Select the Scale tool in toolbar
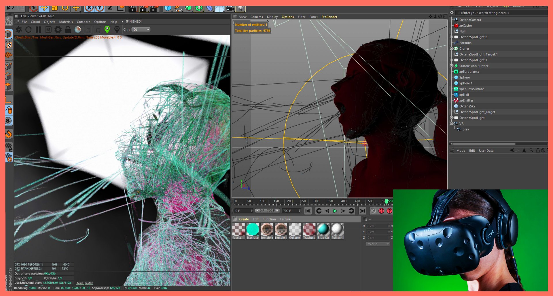Image resolution: width=553 pixels, height=296 pixels. [55, 8]
